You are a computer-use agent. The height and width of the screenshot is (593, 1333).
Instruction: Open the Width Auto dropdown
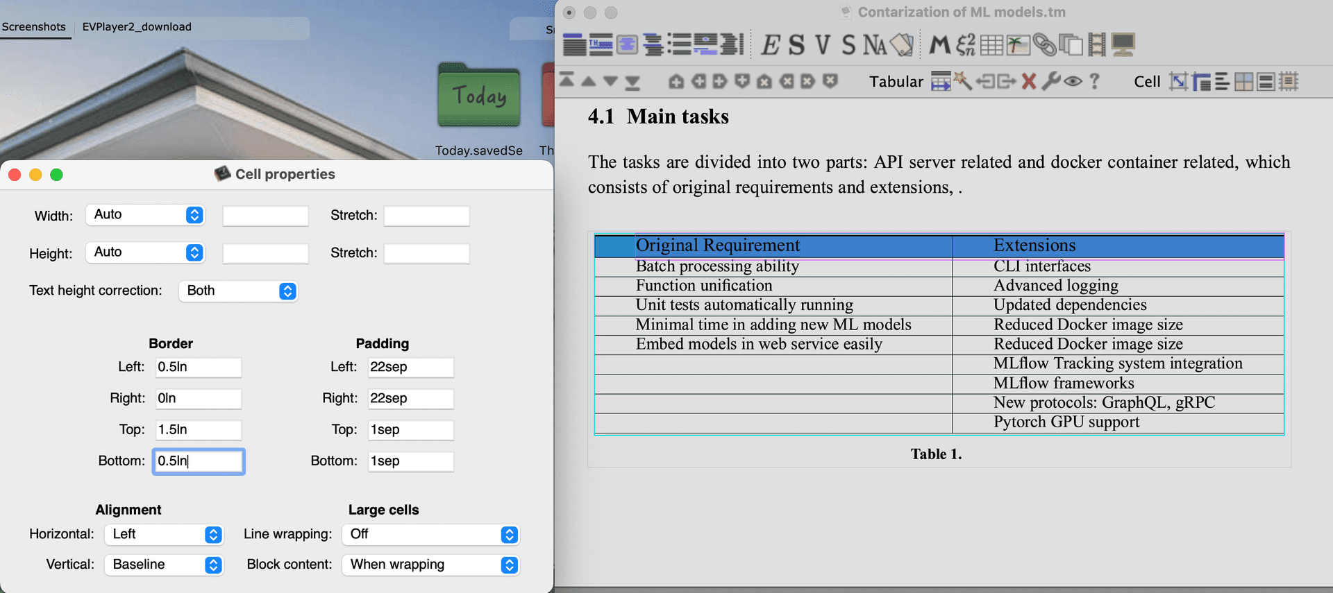(146, 215)
